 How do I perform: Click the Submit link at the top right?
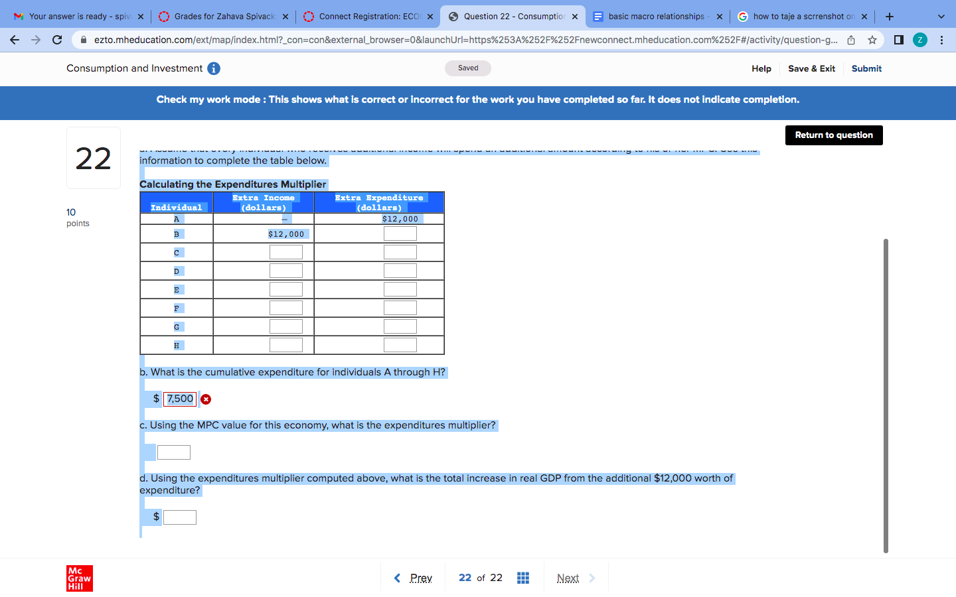pos(866,68)
